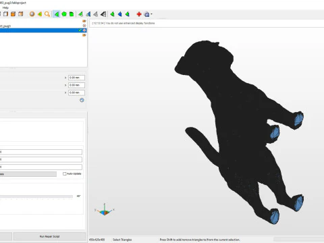
Task: Click the black triangle repair icon
Action: click(103, 14)
